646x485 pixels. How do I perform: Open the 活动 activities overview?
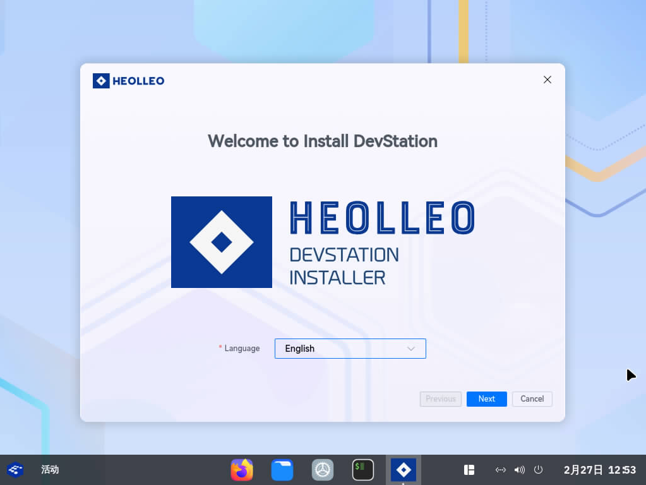50,470
